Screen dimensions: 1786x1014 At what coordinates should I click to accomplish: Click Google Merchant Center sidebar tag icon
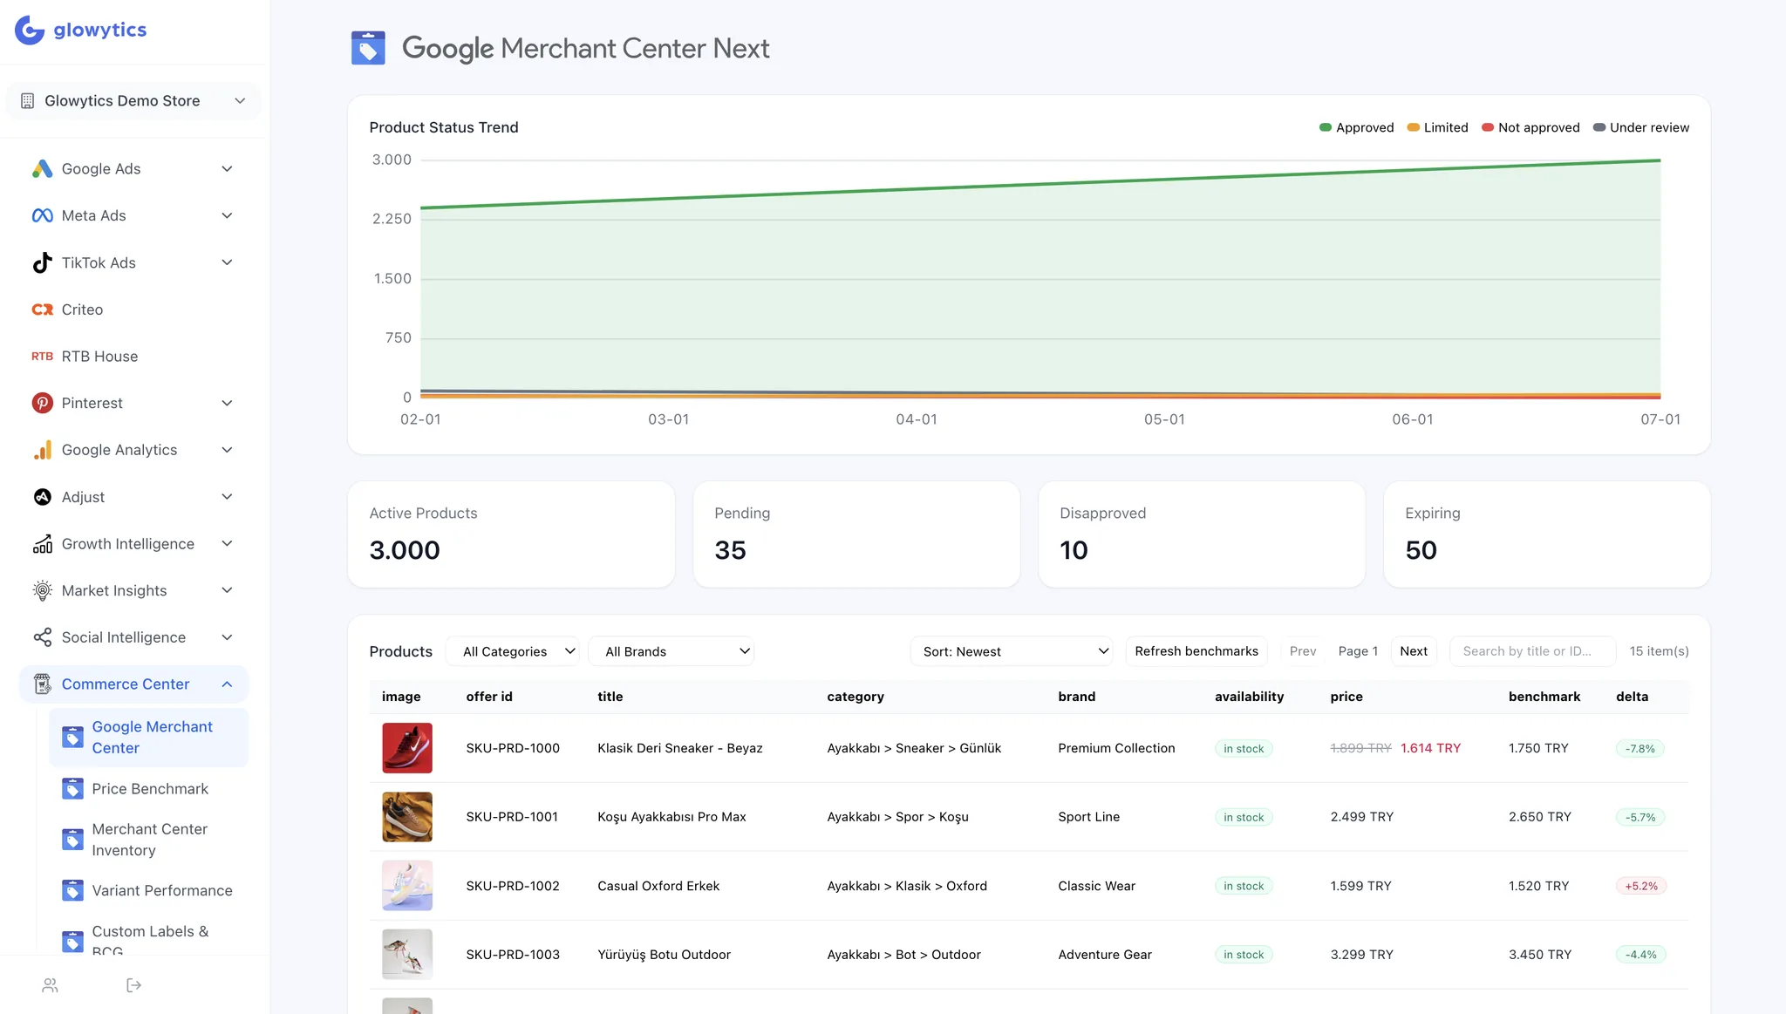pyautogui.click(x=73, y=738)
